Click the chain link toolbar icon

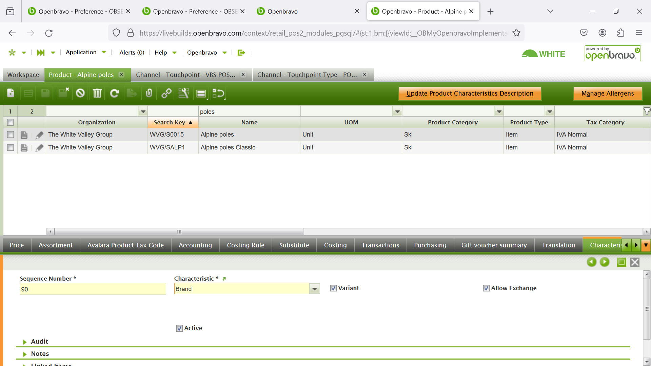click(166, 93)
